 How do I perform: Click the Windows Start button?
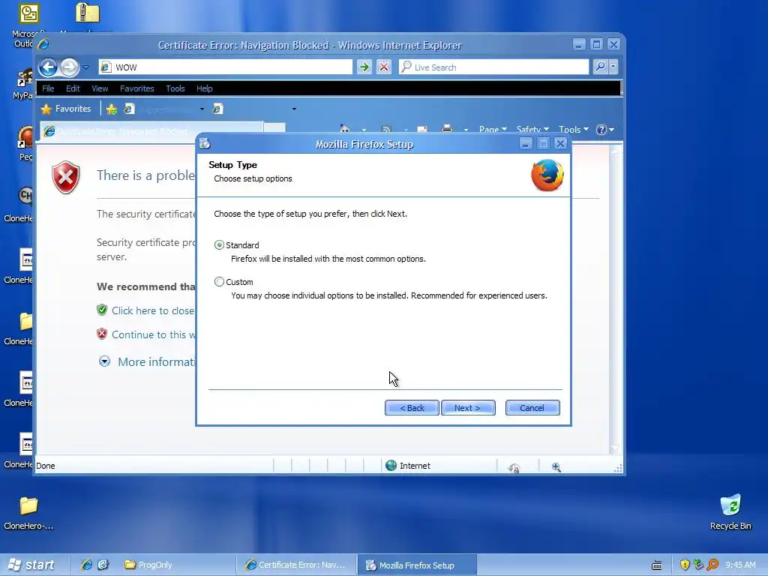32,565
